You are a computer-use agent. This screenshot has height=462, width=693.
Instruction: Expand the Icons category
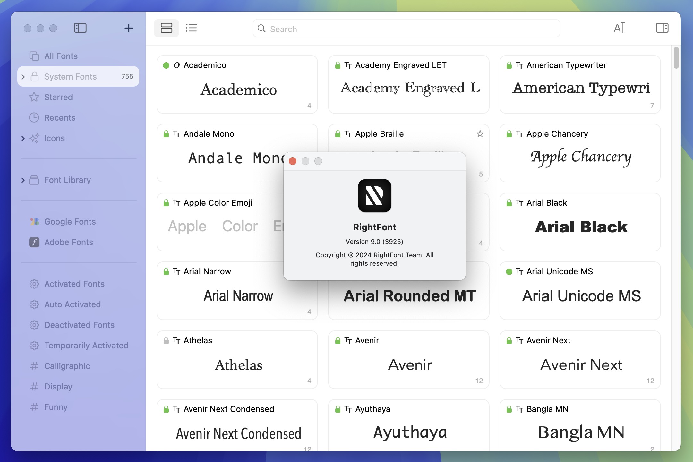point(22,138)
